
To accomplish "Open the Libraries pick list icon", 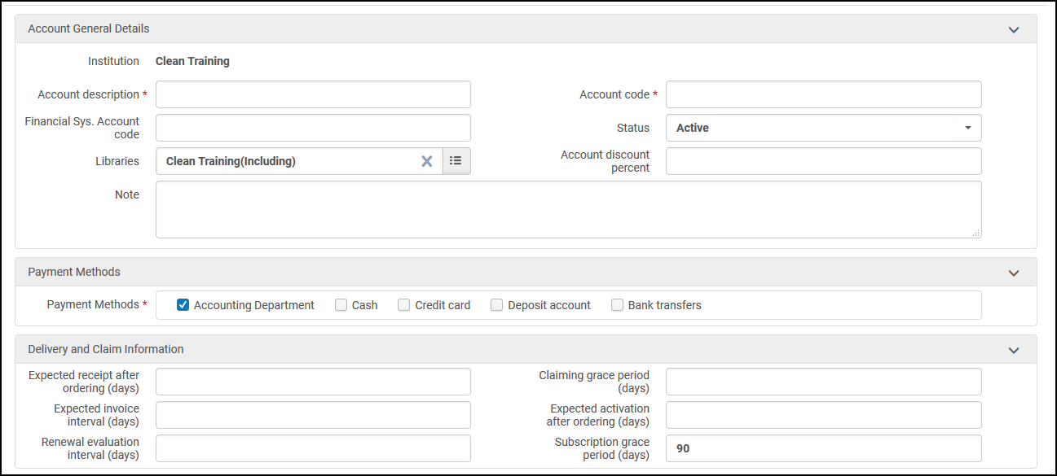I will point(456,161).
